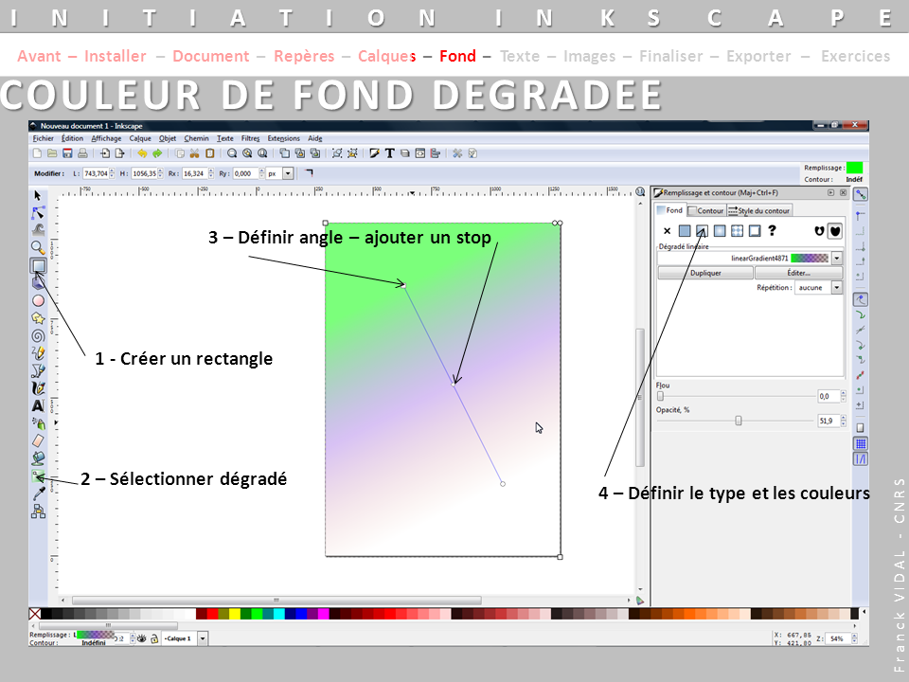The height and width of the screenshot is (682, 909).
Task: Switch to the Style du contour tab
Action: 759,210
